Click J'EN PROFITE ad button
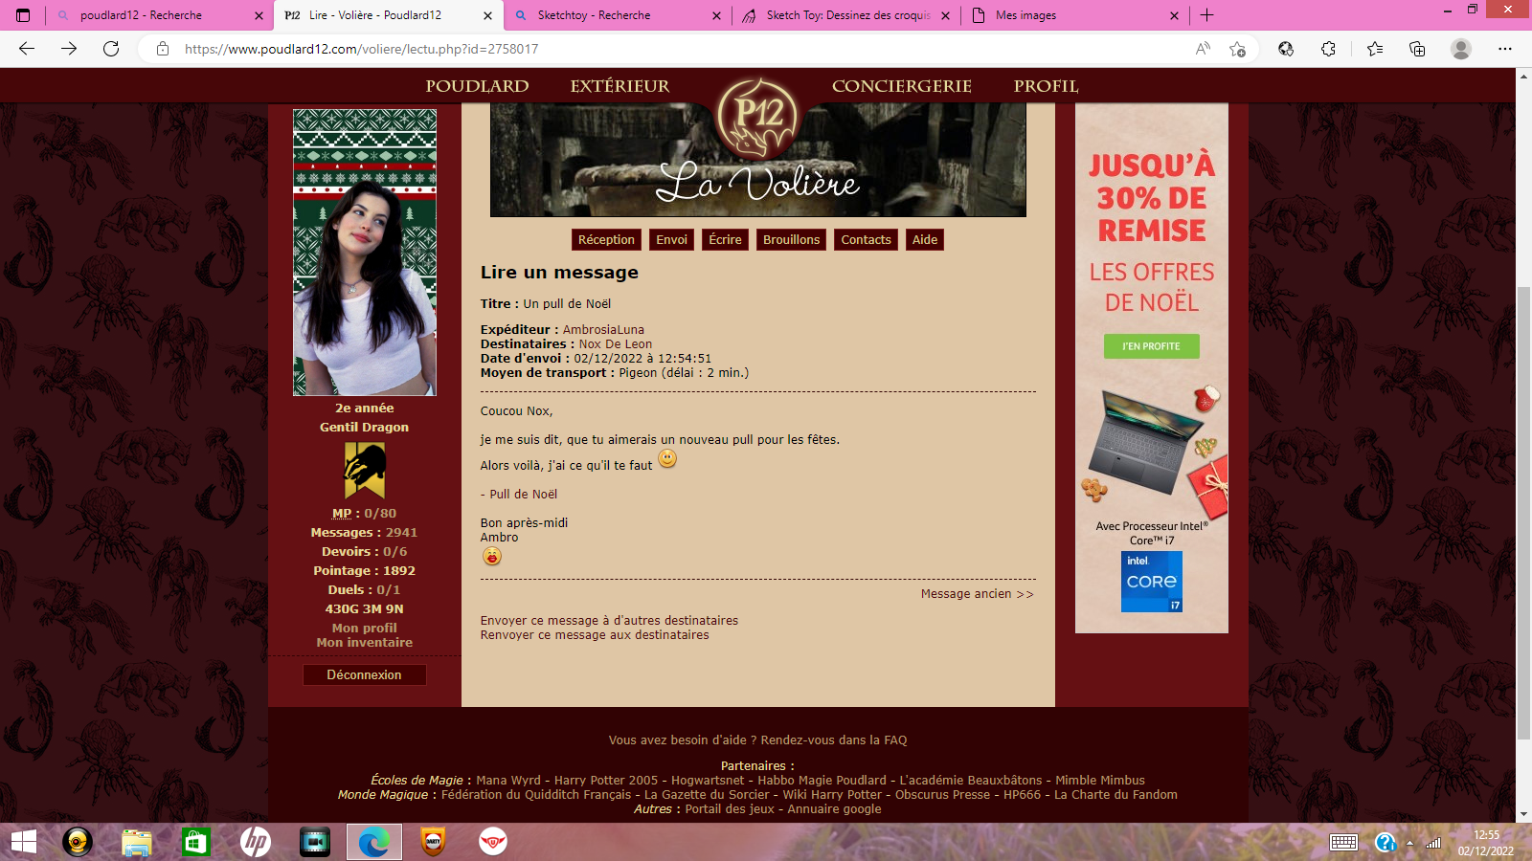Viewport: 1532px width, 861px height. point(1151,346)
